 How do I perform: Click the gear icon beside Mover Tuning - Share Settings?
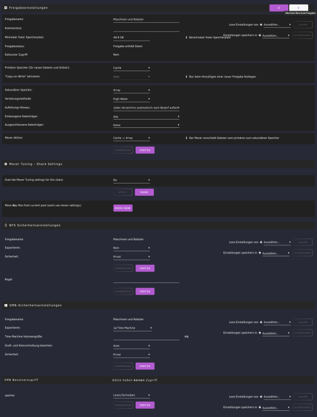click(6, 164)
